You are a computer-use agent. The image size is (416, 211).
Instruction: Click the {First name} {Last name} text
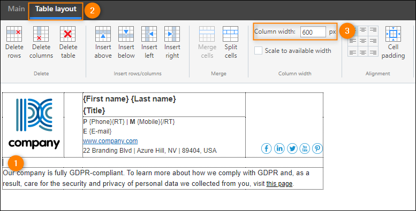pos(130,99)
